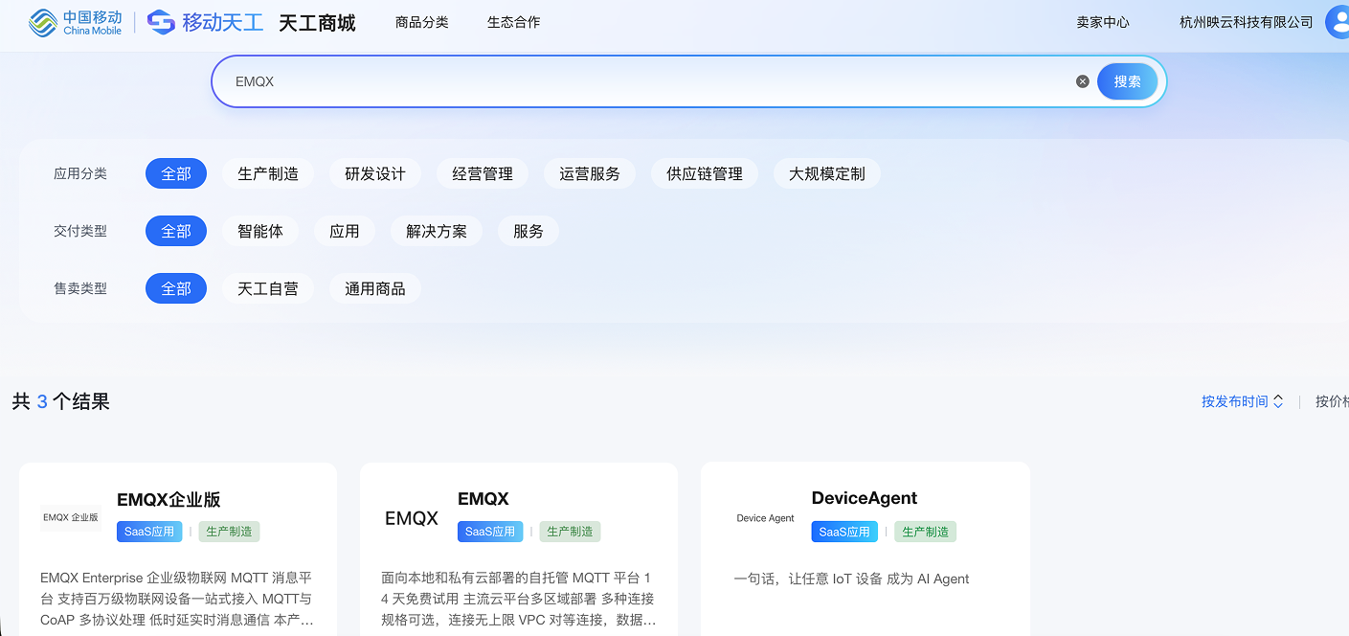
Task: Click the EMQX Enterprise description text
Action: click(x=176, y=599)
